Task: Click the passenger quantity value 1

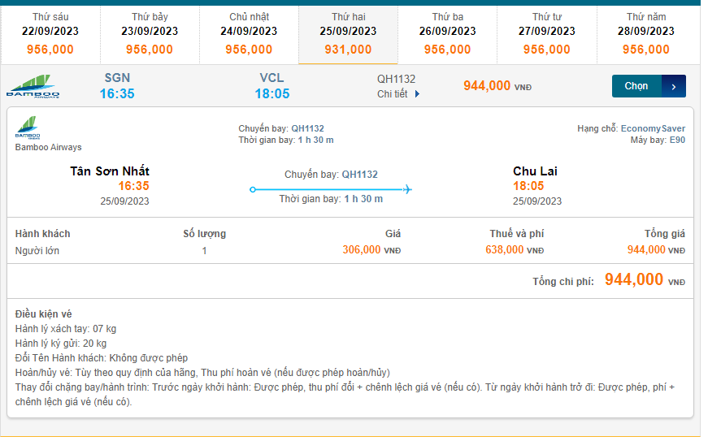Action: coord(204,250)
